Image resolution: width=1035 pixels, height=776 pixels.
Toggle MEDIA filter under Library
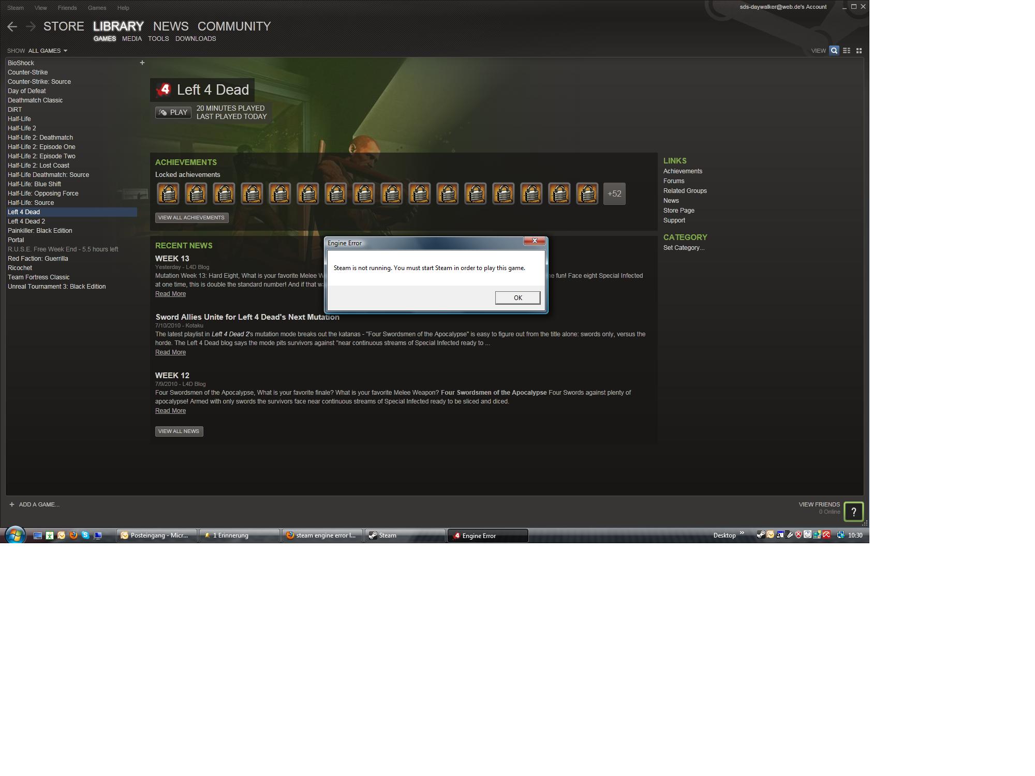132,38
